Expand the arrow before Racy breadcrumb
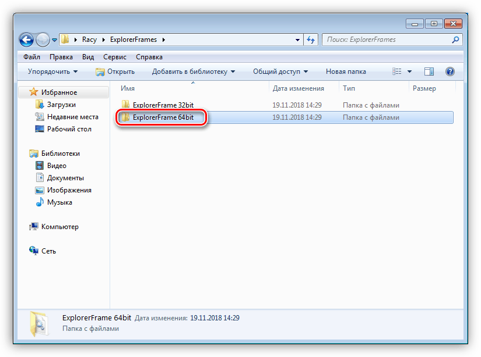 (x=75, y=40)
